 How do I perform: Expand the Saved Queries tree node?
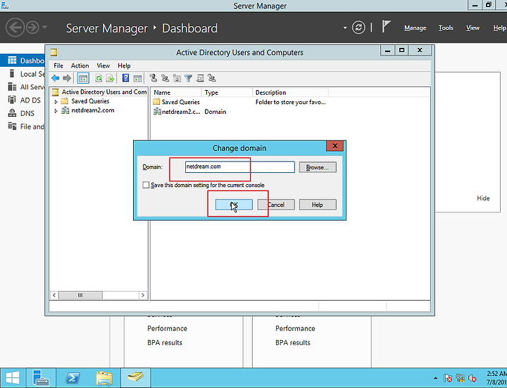pyautogui.click(x=56, y=102)
